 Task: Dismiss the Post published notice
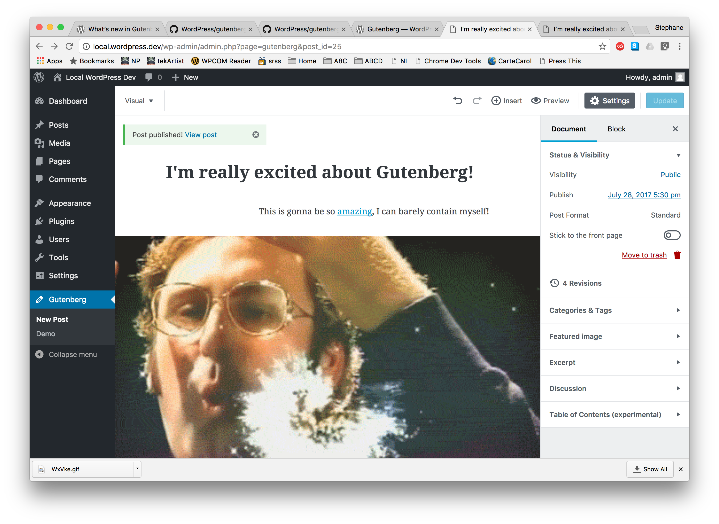point(256,135)
